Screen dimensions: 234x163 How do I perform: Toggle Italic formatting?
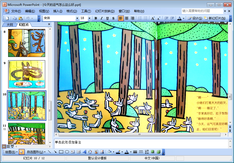click(x=102, y=18)
